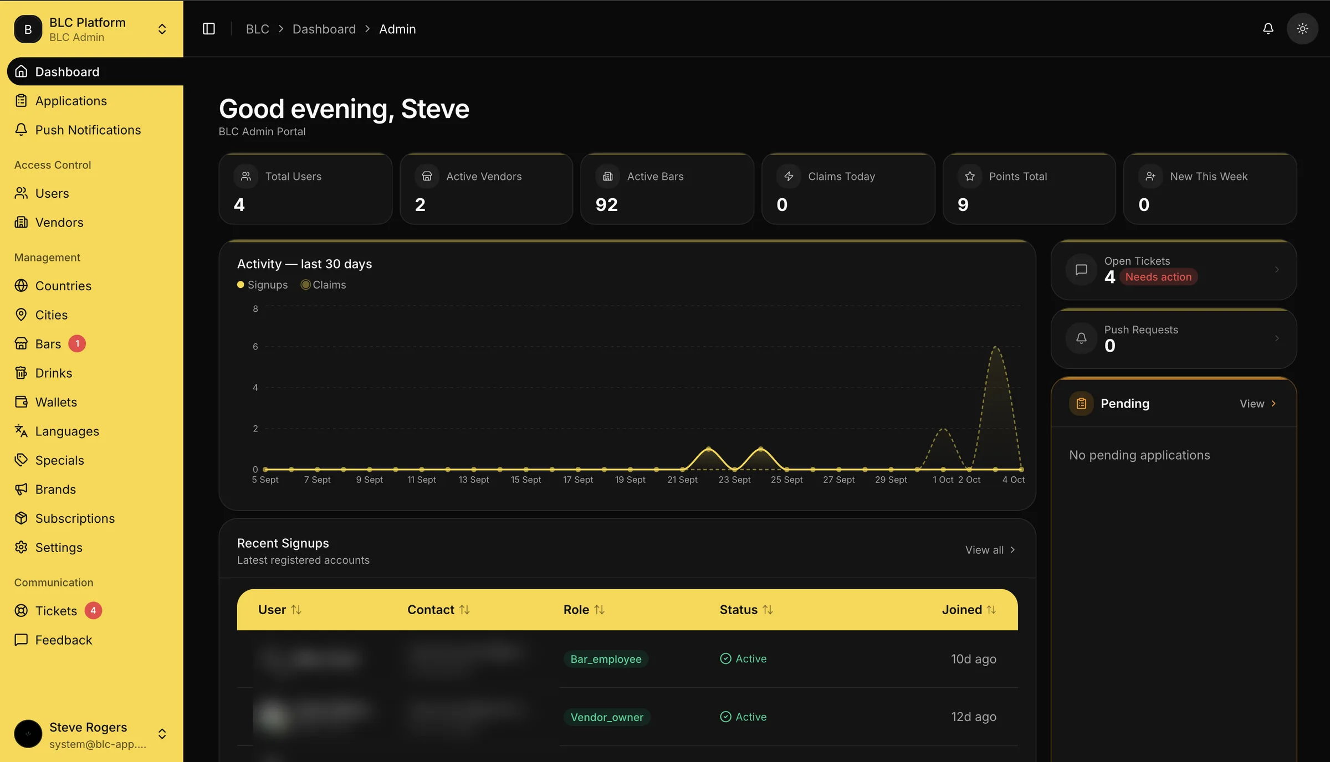Click the Drinks icon in sidebar

point(21,373)
